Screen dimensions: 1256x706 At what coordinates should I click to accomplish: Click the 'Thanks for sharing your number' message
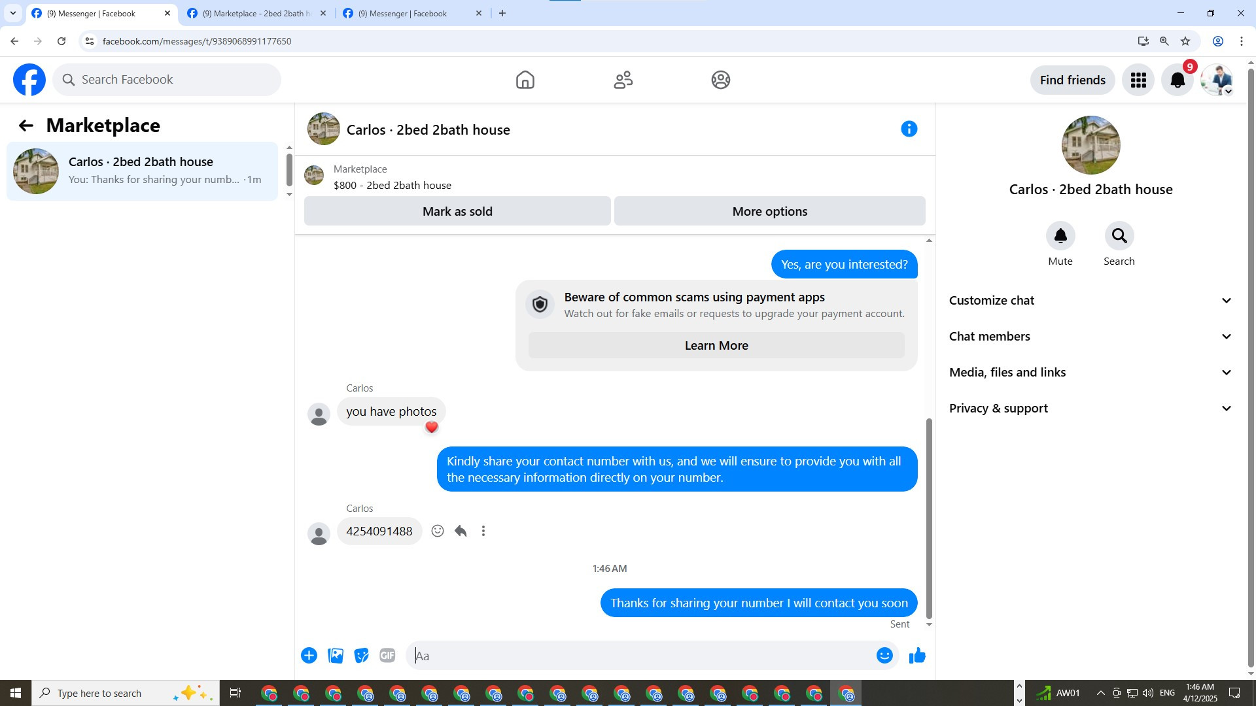pyautogui.click(x=759, y=603)
